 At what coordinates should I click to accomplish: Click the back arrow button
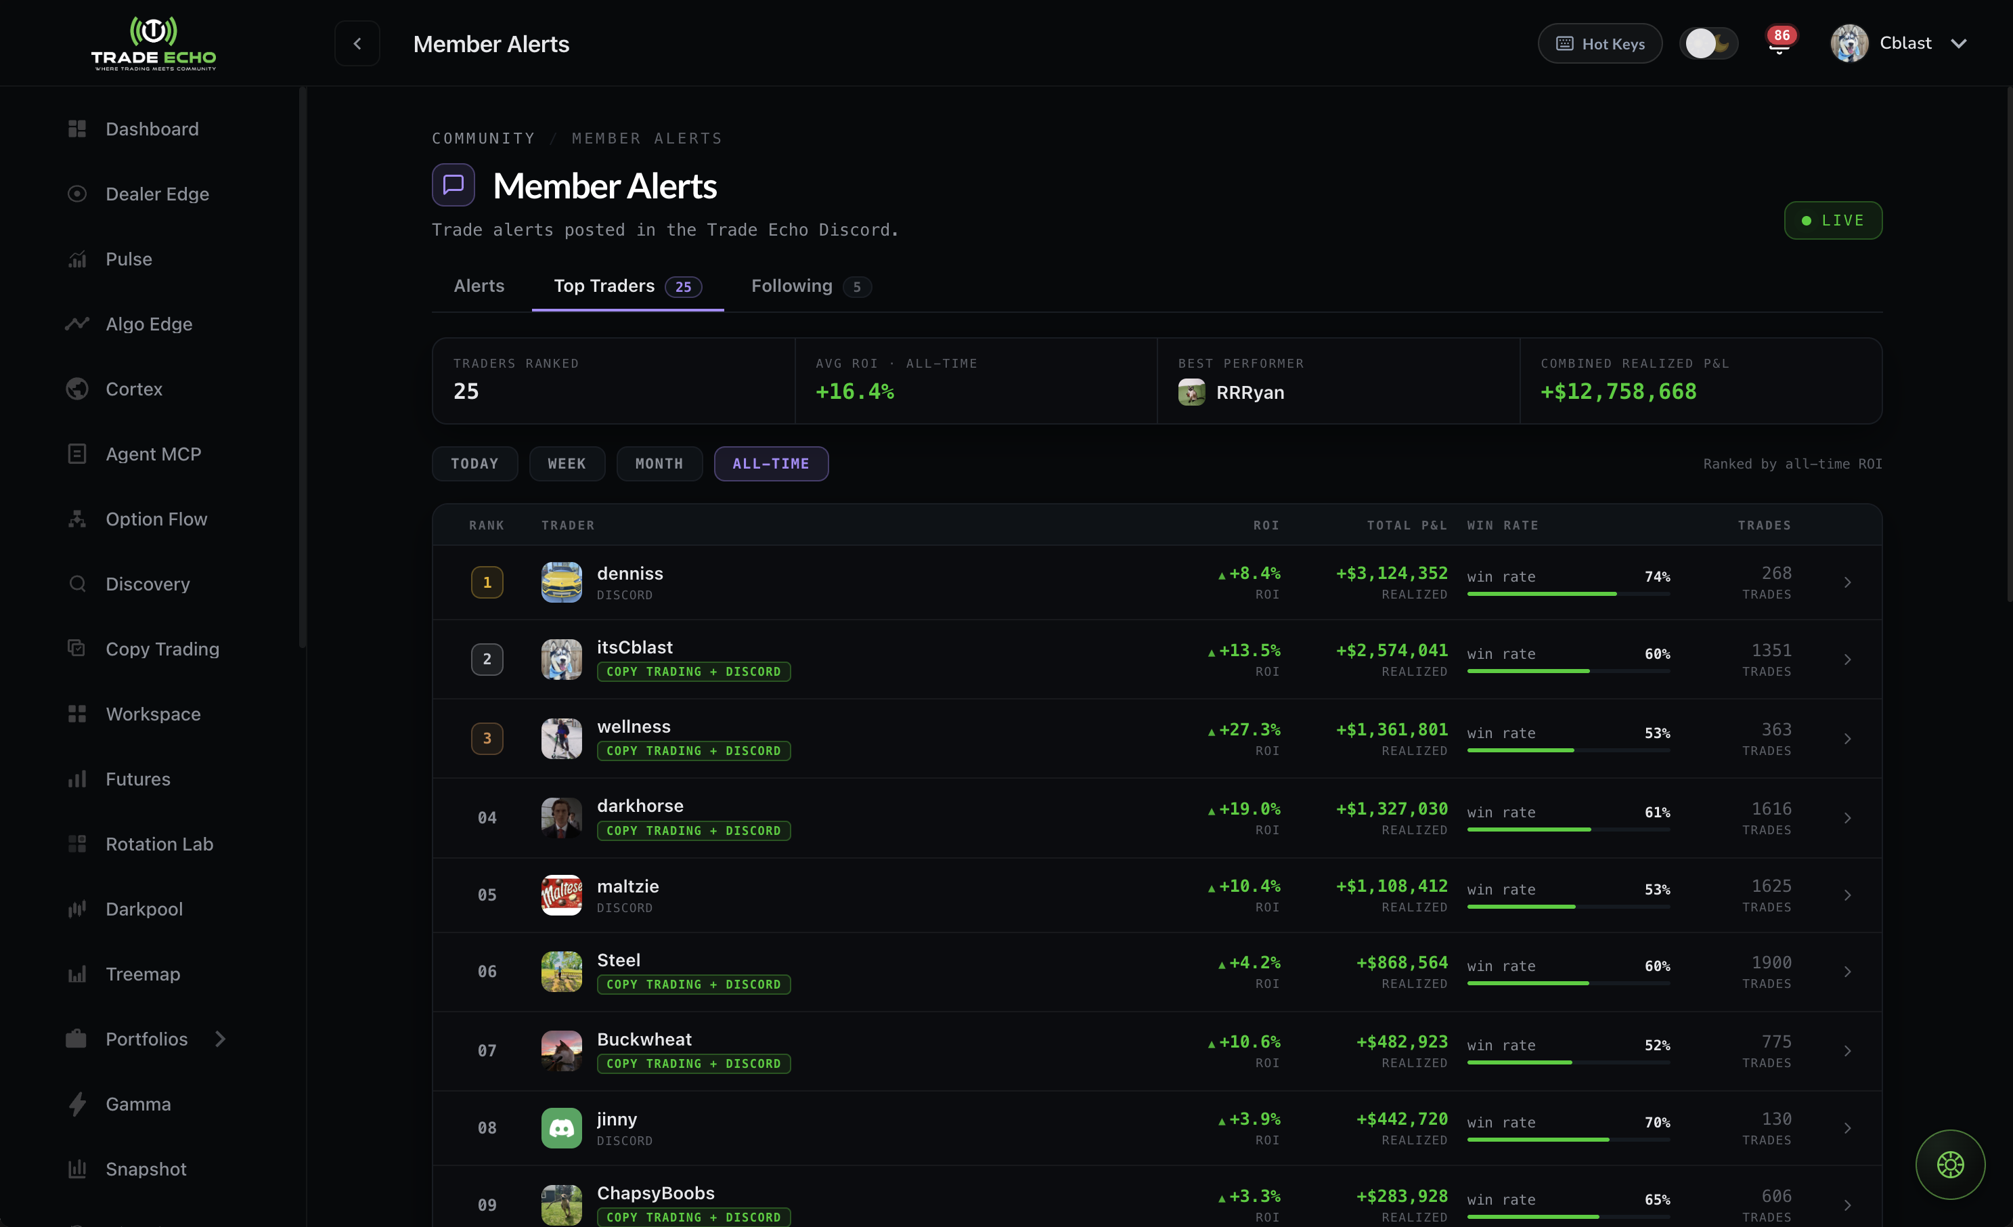coord(357,43)
